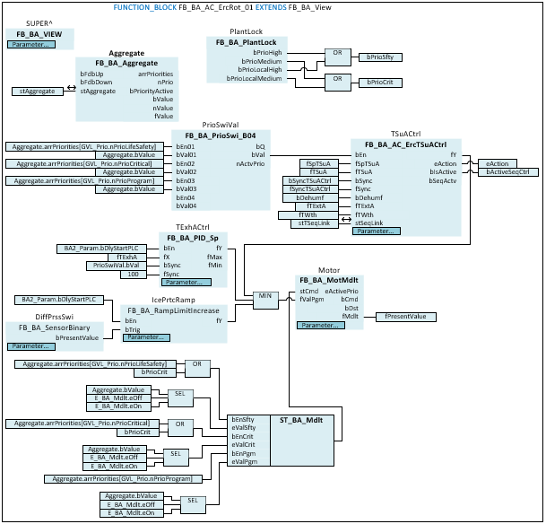
Task: Select BA2_Param.bDlyStartPLC above DiffPrssSwi
Action: tap(59, 300)
